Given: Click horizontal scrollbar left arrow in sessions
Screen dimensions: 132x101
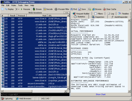Looking at the screenshot, I should coord(2,91).
